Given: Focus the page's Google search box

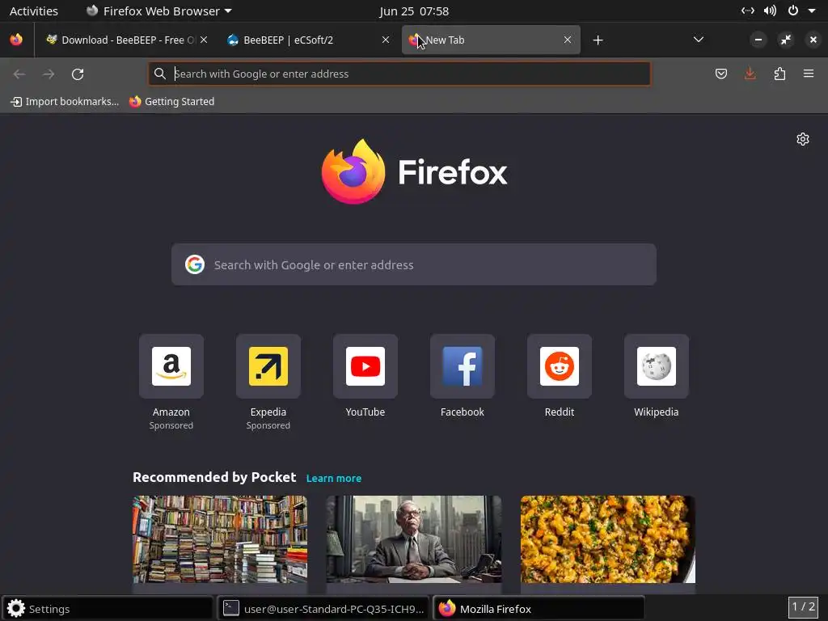Looking at the screenshot, I should point(414,264).
